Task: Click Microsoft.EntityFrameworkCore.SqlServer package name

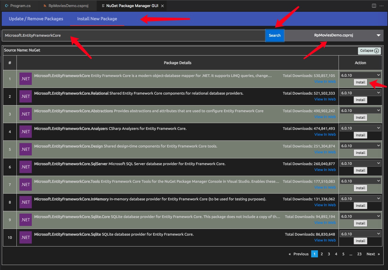Action: click(x=71, y=164)
